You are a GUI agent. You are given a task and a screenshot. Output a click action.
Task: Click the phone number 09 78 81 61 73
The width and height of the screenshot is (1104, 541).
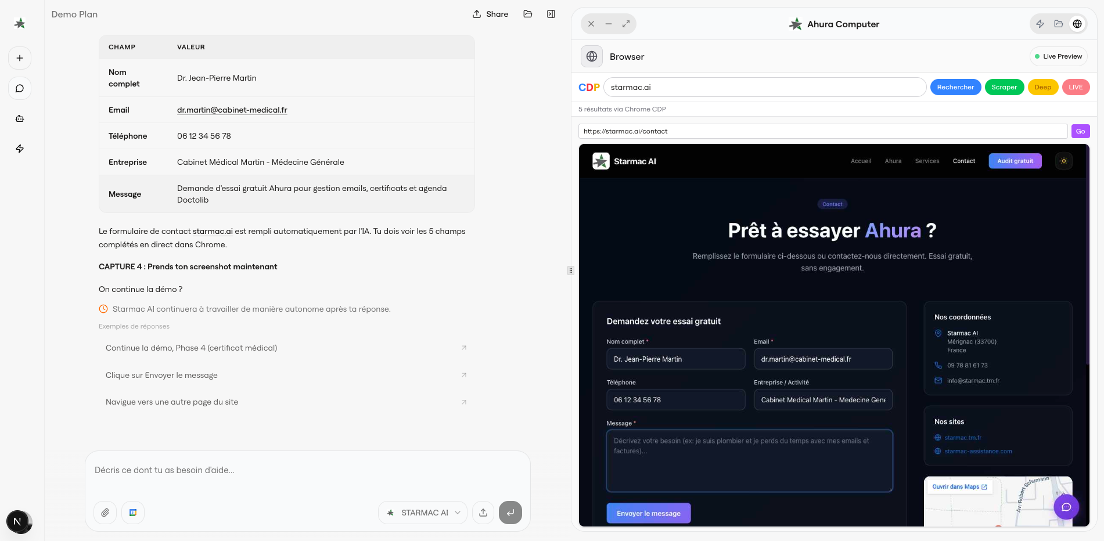pyautogui.click(x=968, y=365)
